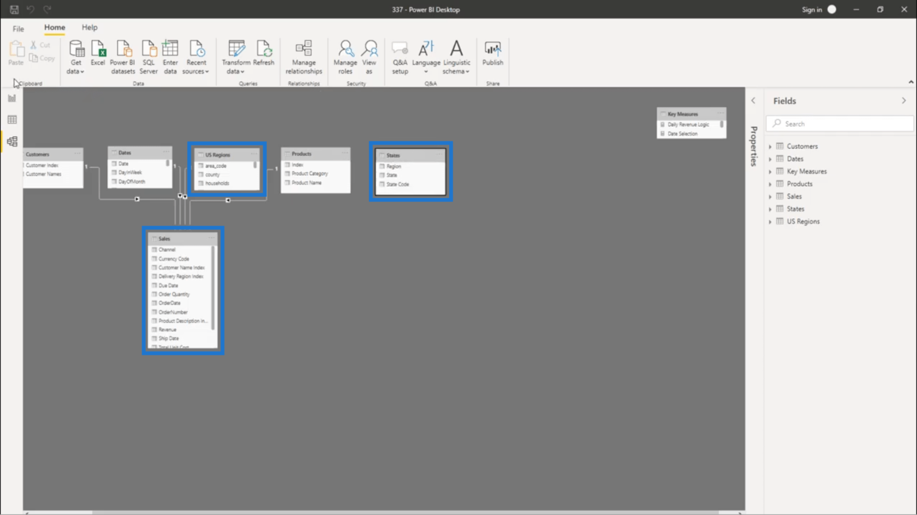Open the Language dropdown
917x515 pixels.
(426, 57)
